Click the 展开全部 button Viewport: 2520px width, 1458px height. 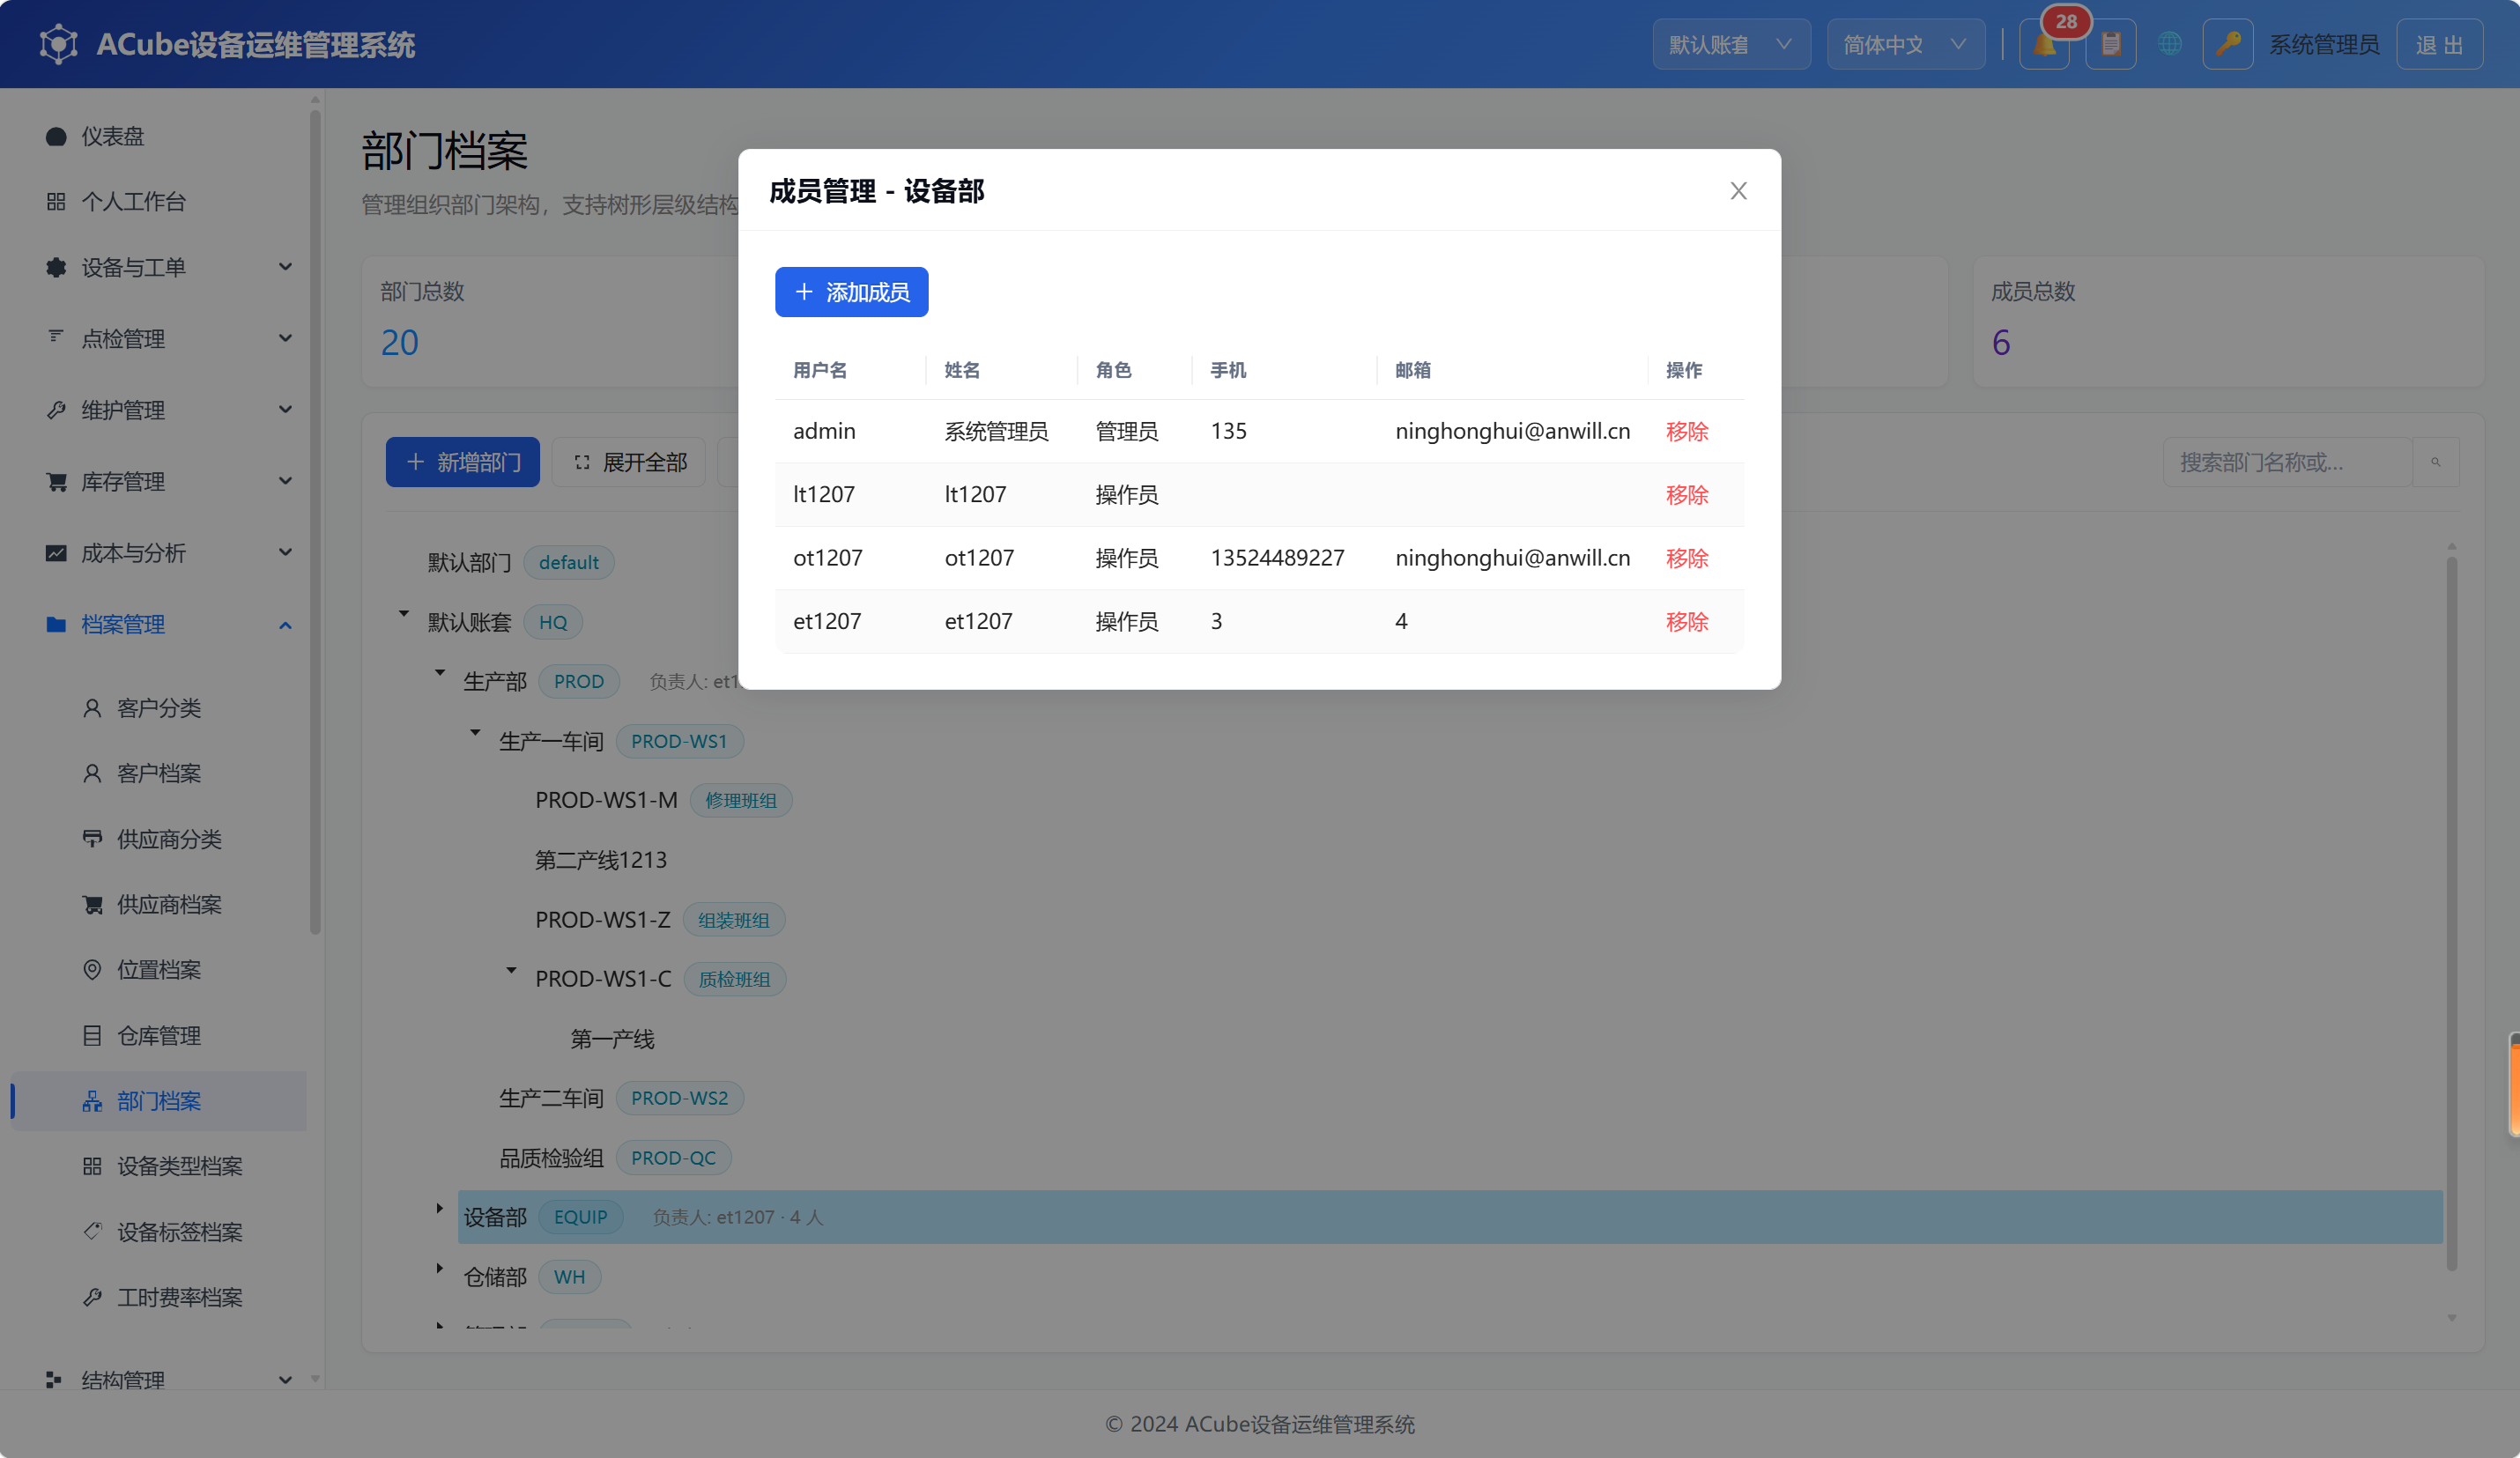point(629,462)
